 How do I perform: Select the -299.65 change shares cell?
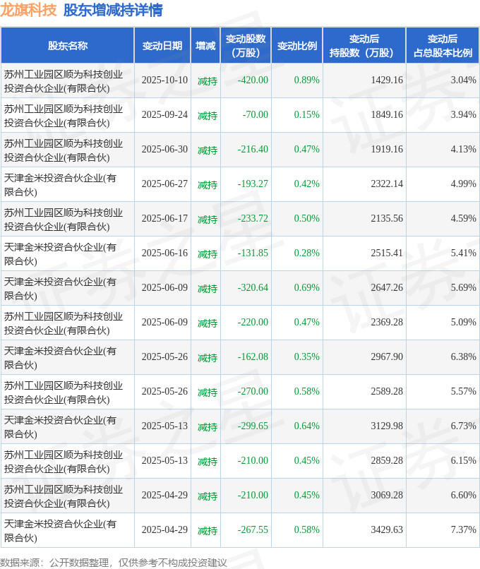(x=253, y=426)
